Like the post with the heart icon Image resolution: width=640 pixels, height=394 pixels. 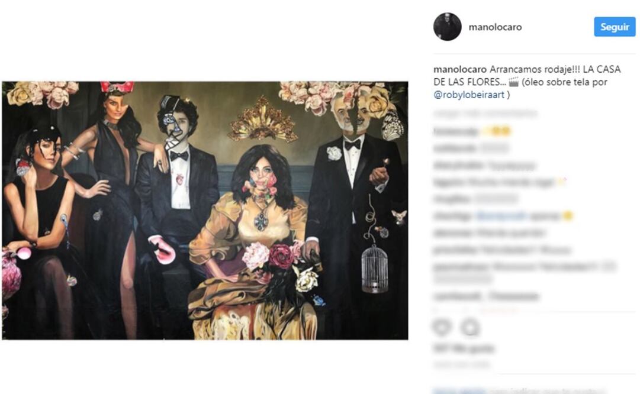click(442, 327)
